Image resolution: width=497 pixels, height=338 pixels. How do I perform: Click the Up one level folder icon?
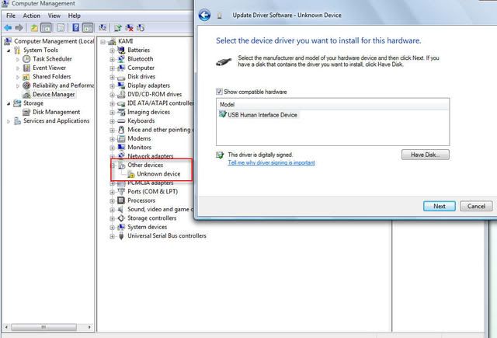(36, 28)
